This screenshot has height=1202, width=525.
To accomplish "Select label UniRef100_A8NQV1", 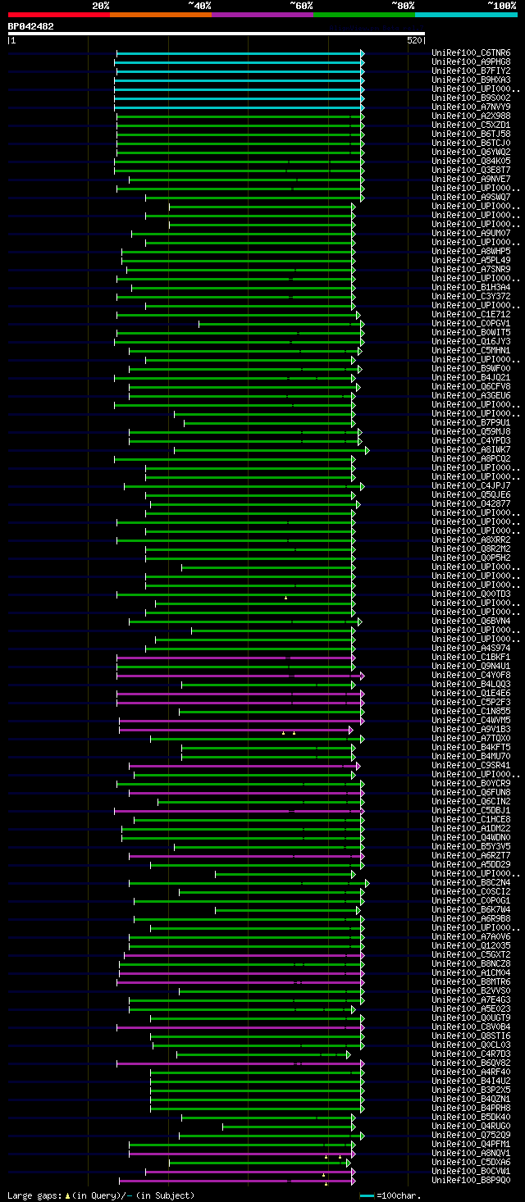I will [471, 1154].
